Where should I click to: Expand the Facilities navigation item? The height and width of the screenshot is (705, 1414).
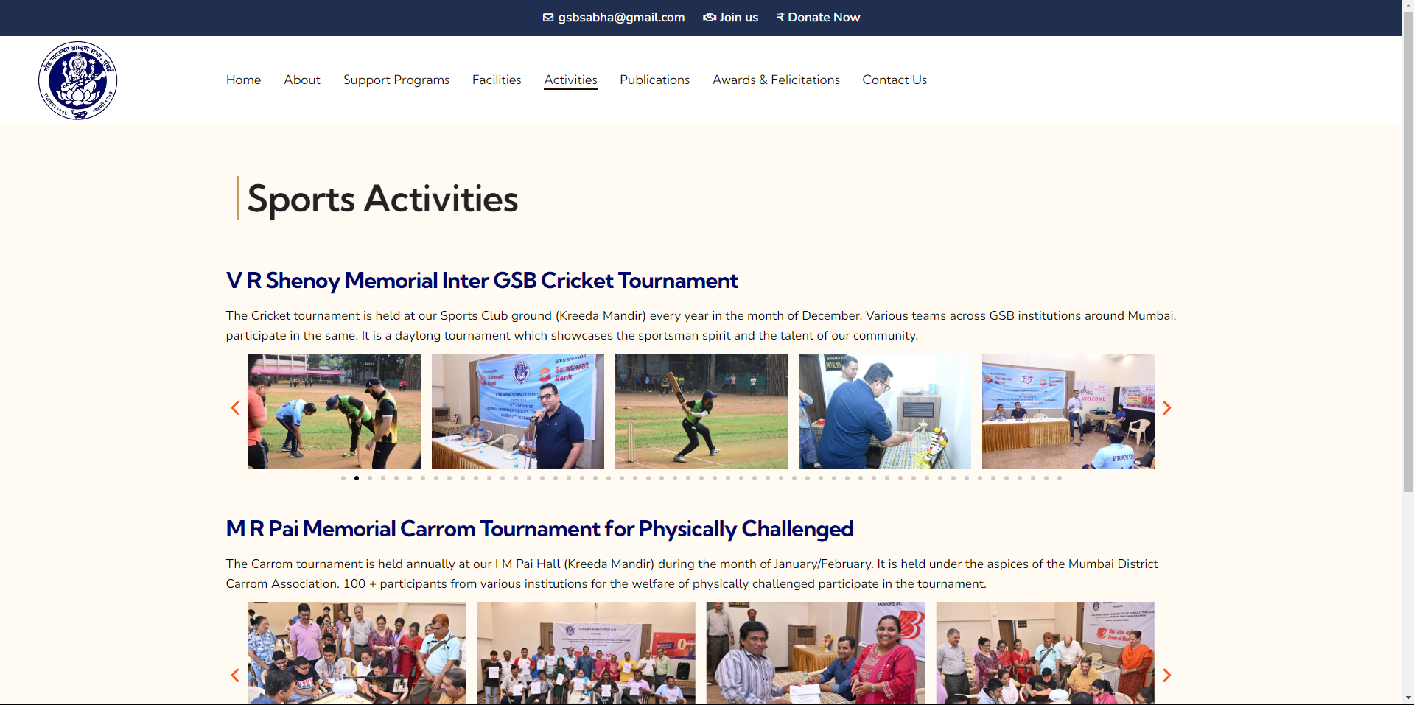496,80
